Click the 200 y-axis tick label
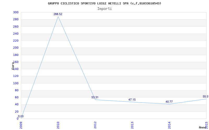The width and height of the screenshot is (209, 130). pyautogui.click(x=16, y=48)
